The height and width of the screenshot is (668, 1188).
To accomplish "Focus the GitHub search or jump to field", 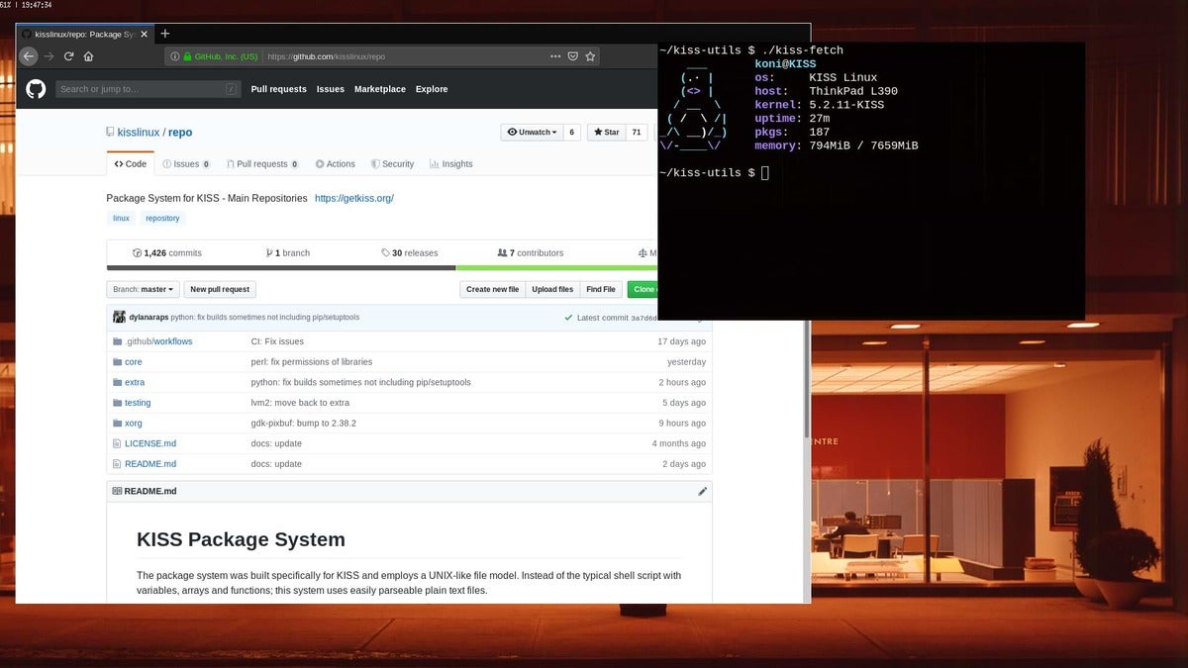I will coord(148,89).
